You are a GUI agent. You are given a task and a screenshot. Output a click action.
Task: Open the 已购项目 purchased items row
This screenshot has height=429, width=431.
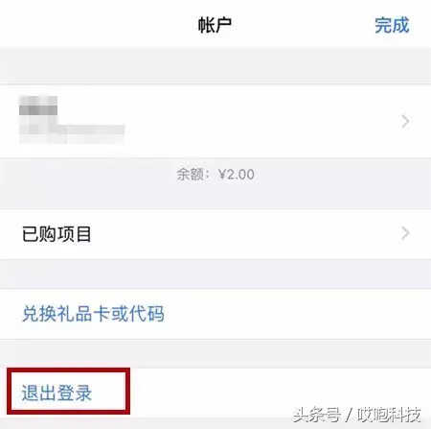point(215,234)
